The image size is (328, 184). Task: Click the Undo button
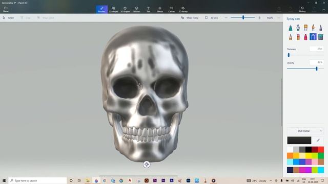coord(291,9)
